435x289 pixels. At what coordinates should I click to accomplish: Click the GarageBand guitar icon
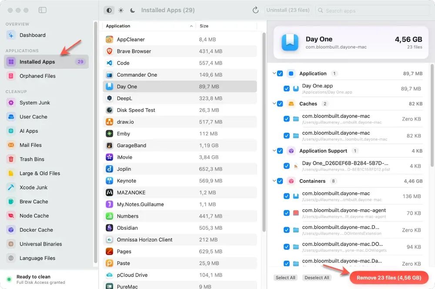point(109,145)
